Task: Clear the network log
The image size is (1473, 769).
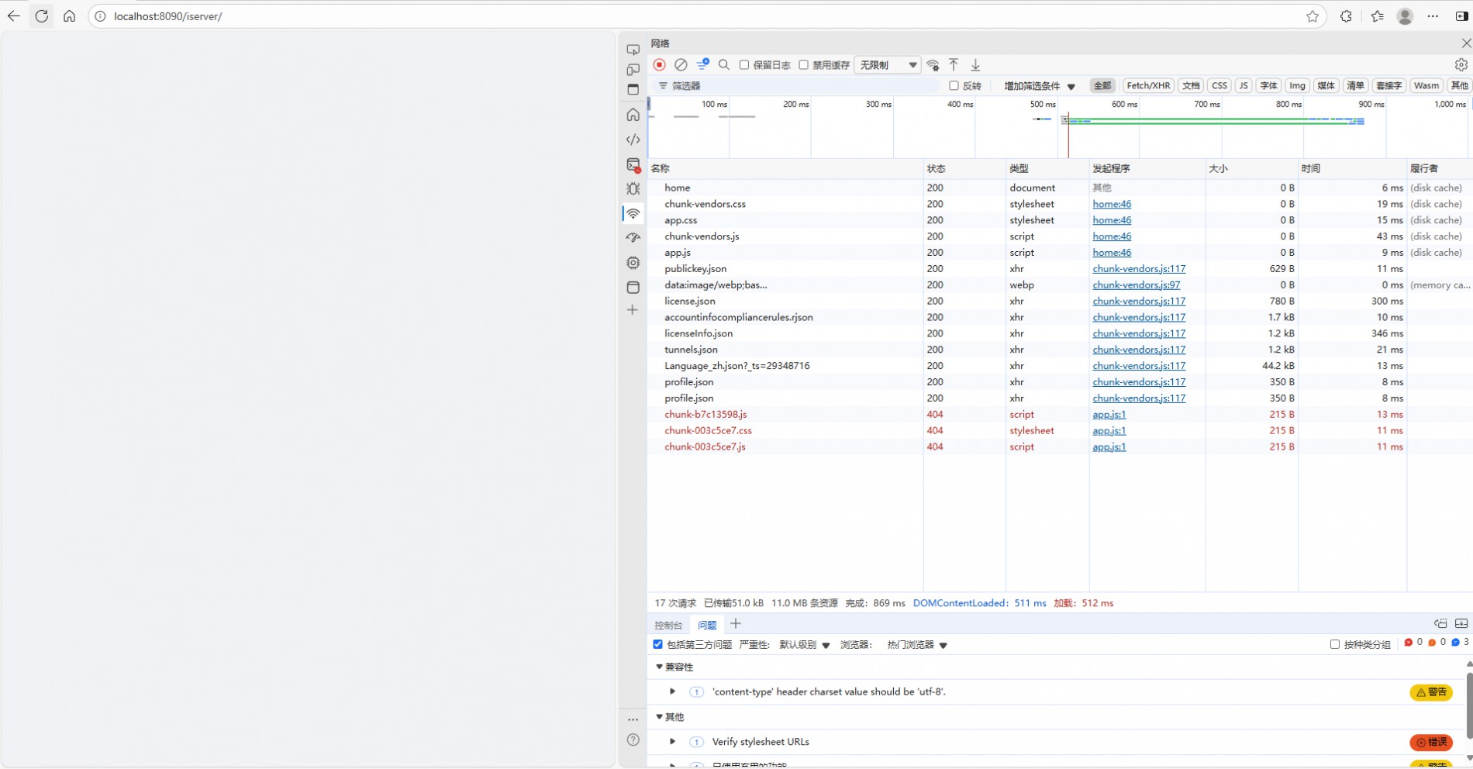Action: (681, 65)
